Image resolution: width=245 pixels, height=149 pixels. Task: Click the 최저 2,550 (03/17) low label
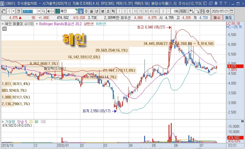(x=97, y=111)
